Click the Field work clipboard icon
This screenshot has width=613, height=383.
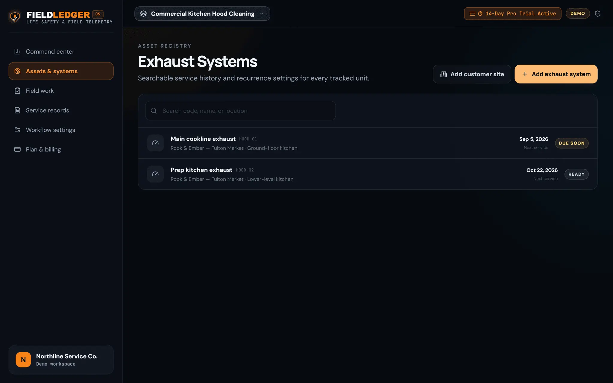[17, 91]
